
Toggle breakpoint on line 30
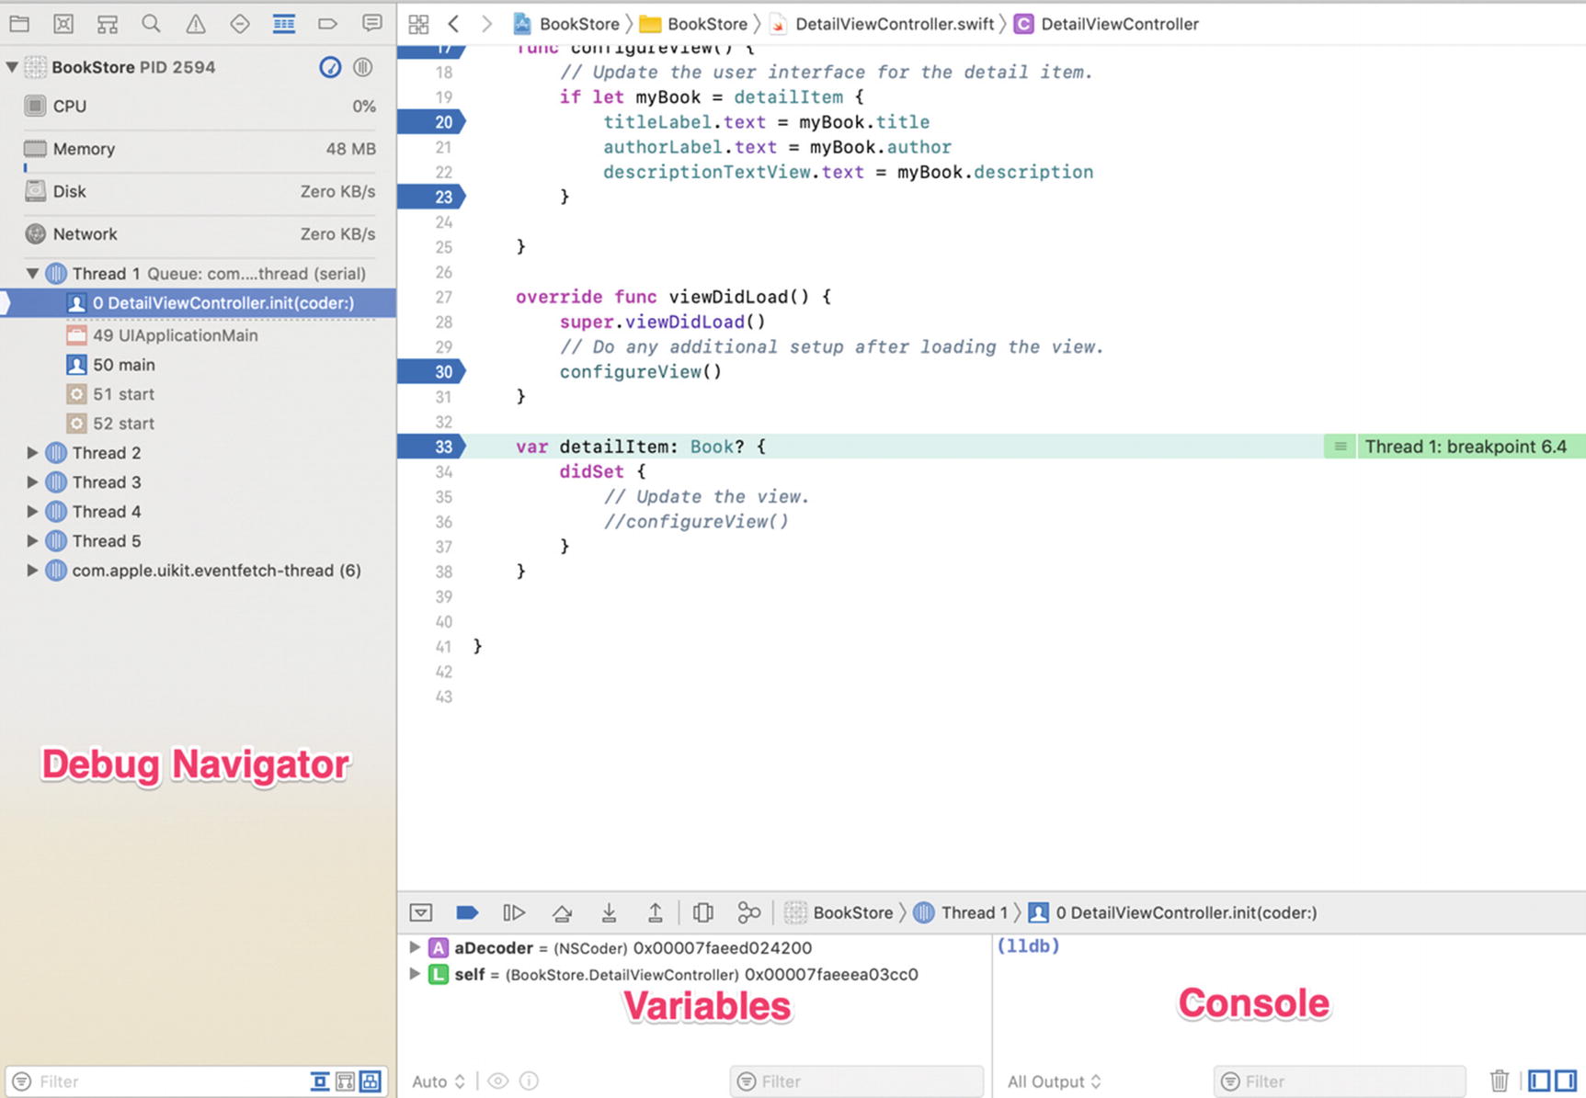[432, 372]
